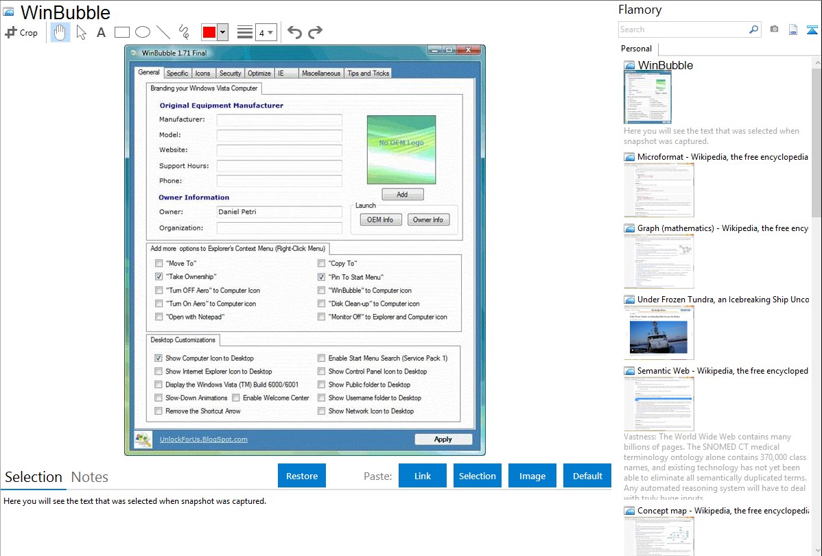Select the Crop tool
This screenshot has height=556, width=822.
pos(21,32)
